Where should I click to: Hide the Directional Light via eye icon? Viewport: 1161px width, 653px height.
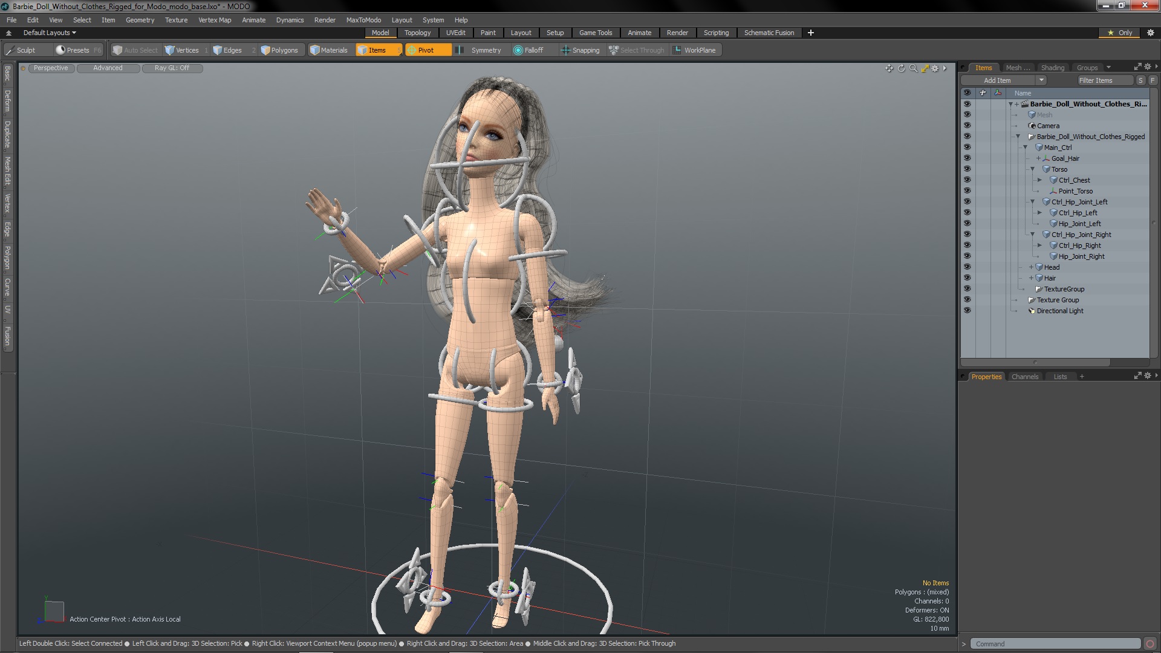967,311
